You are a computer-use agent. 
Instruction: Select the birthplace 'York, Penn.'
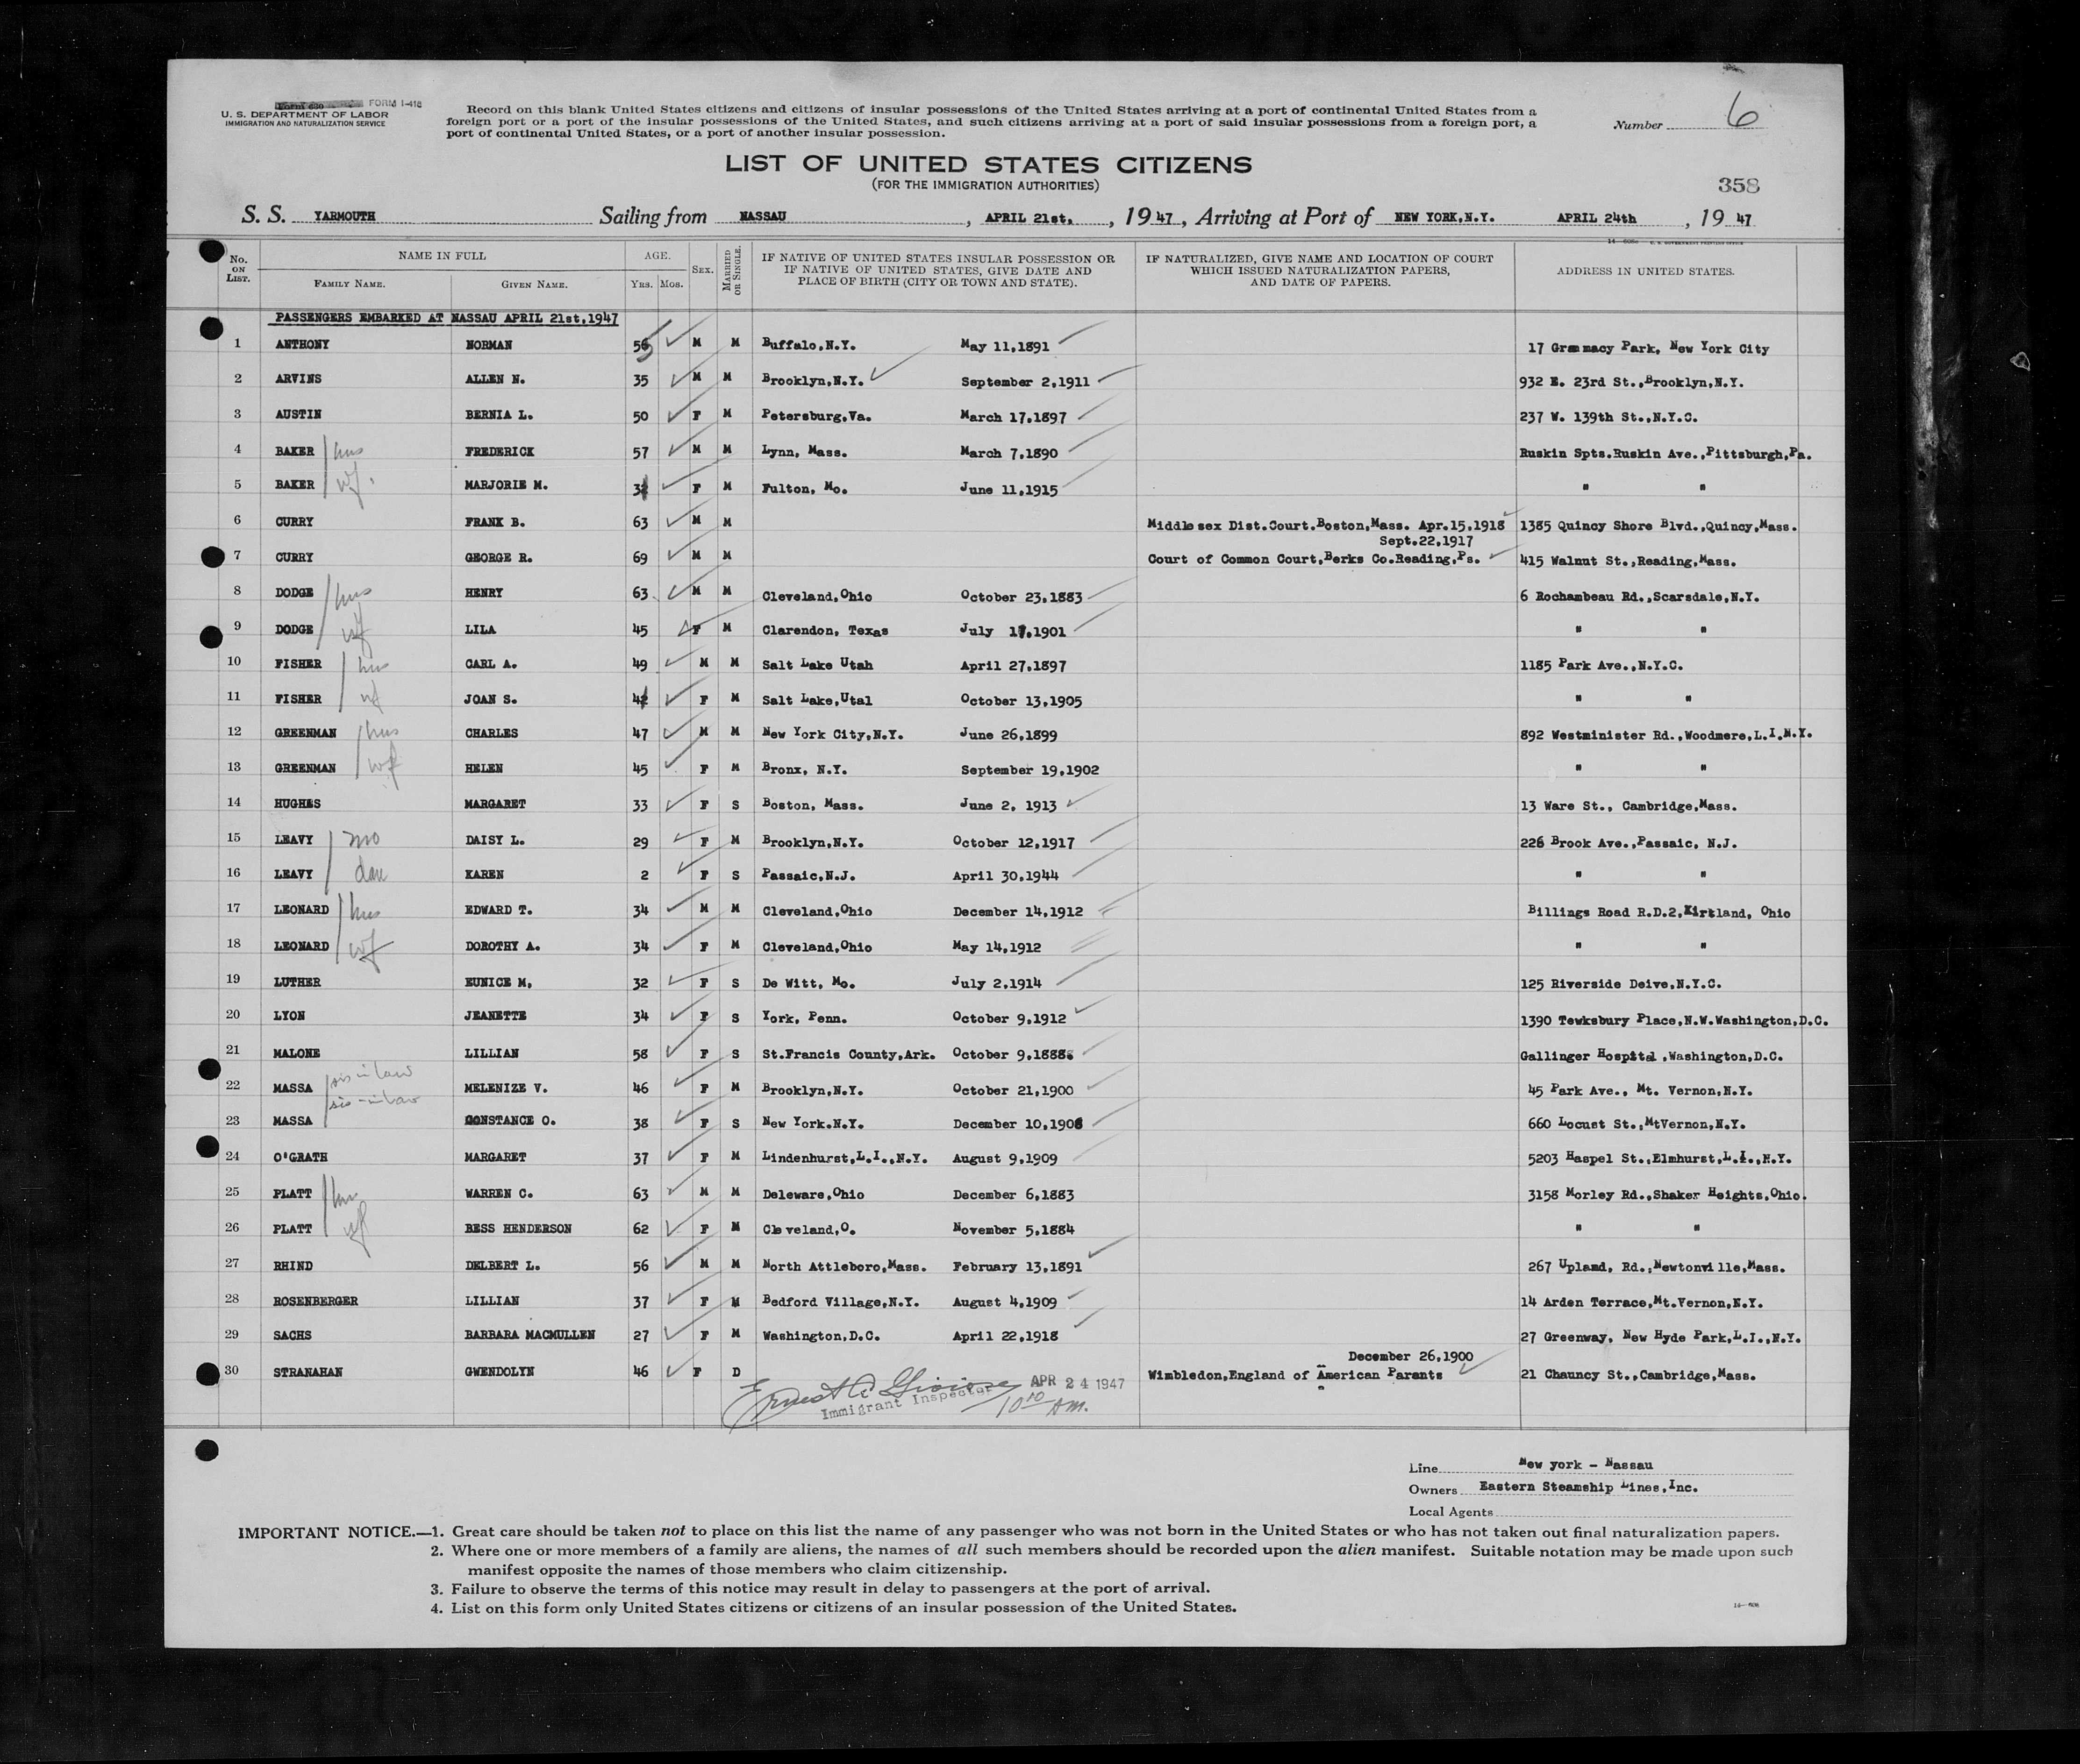pos(803,1018)
